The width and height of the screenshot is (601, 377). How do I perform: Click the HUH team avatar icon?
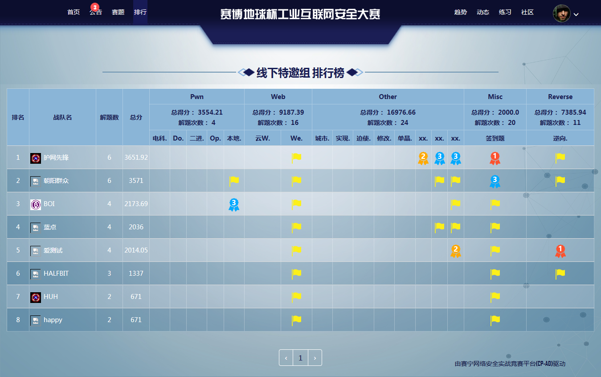(x=36, y=297)
